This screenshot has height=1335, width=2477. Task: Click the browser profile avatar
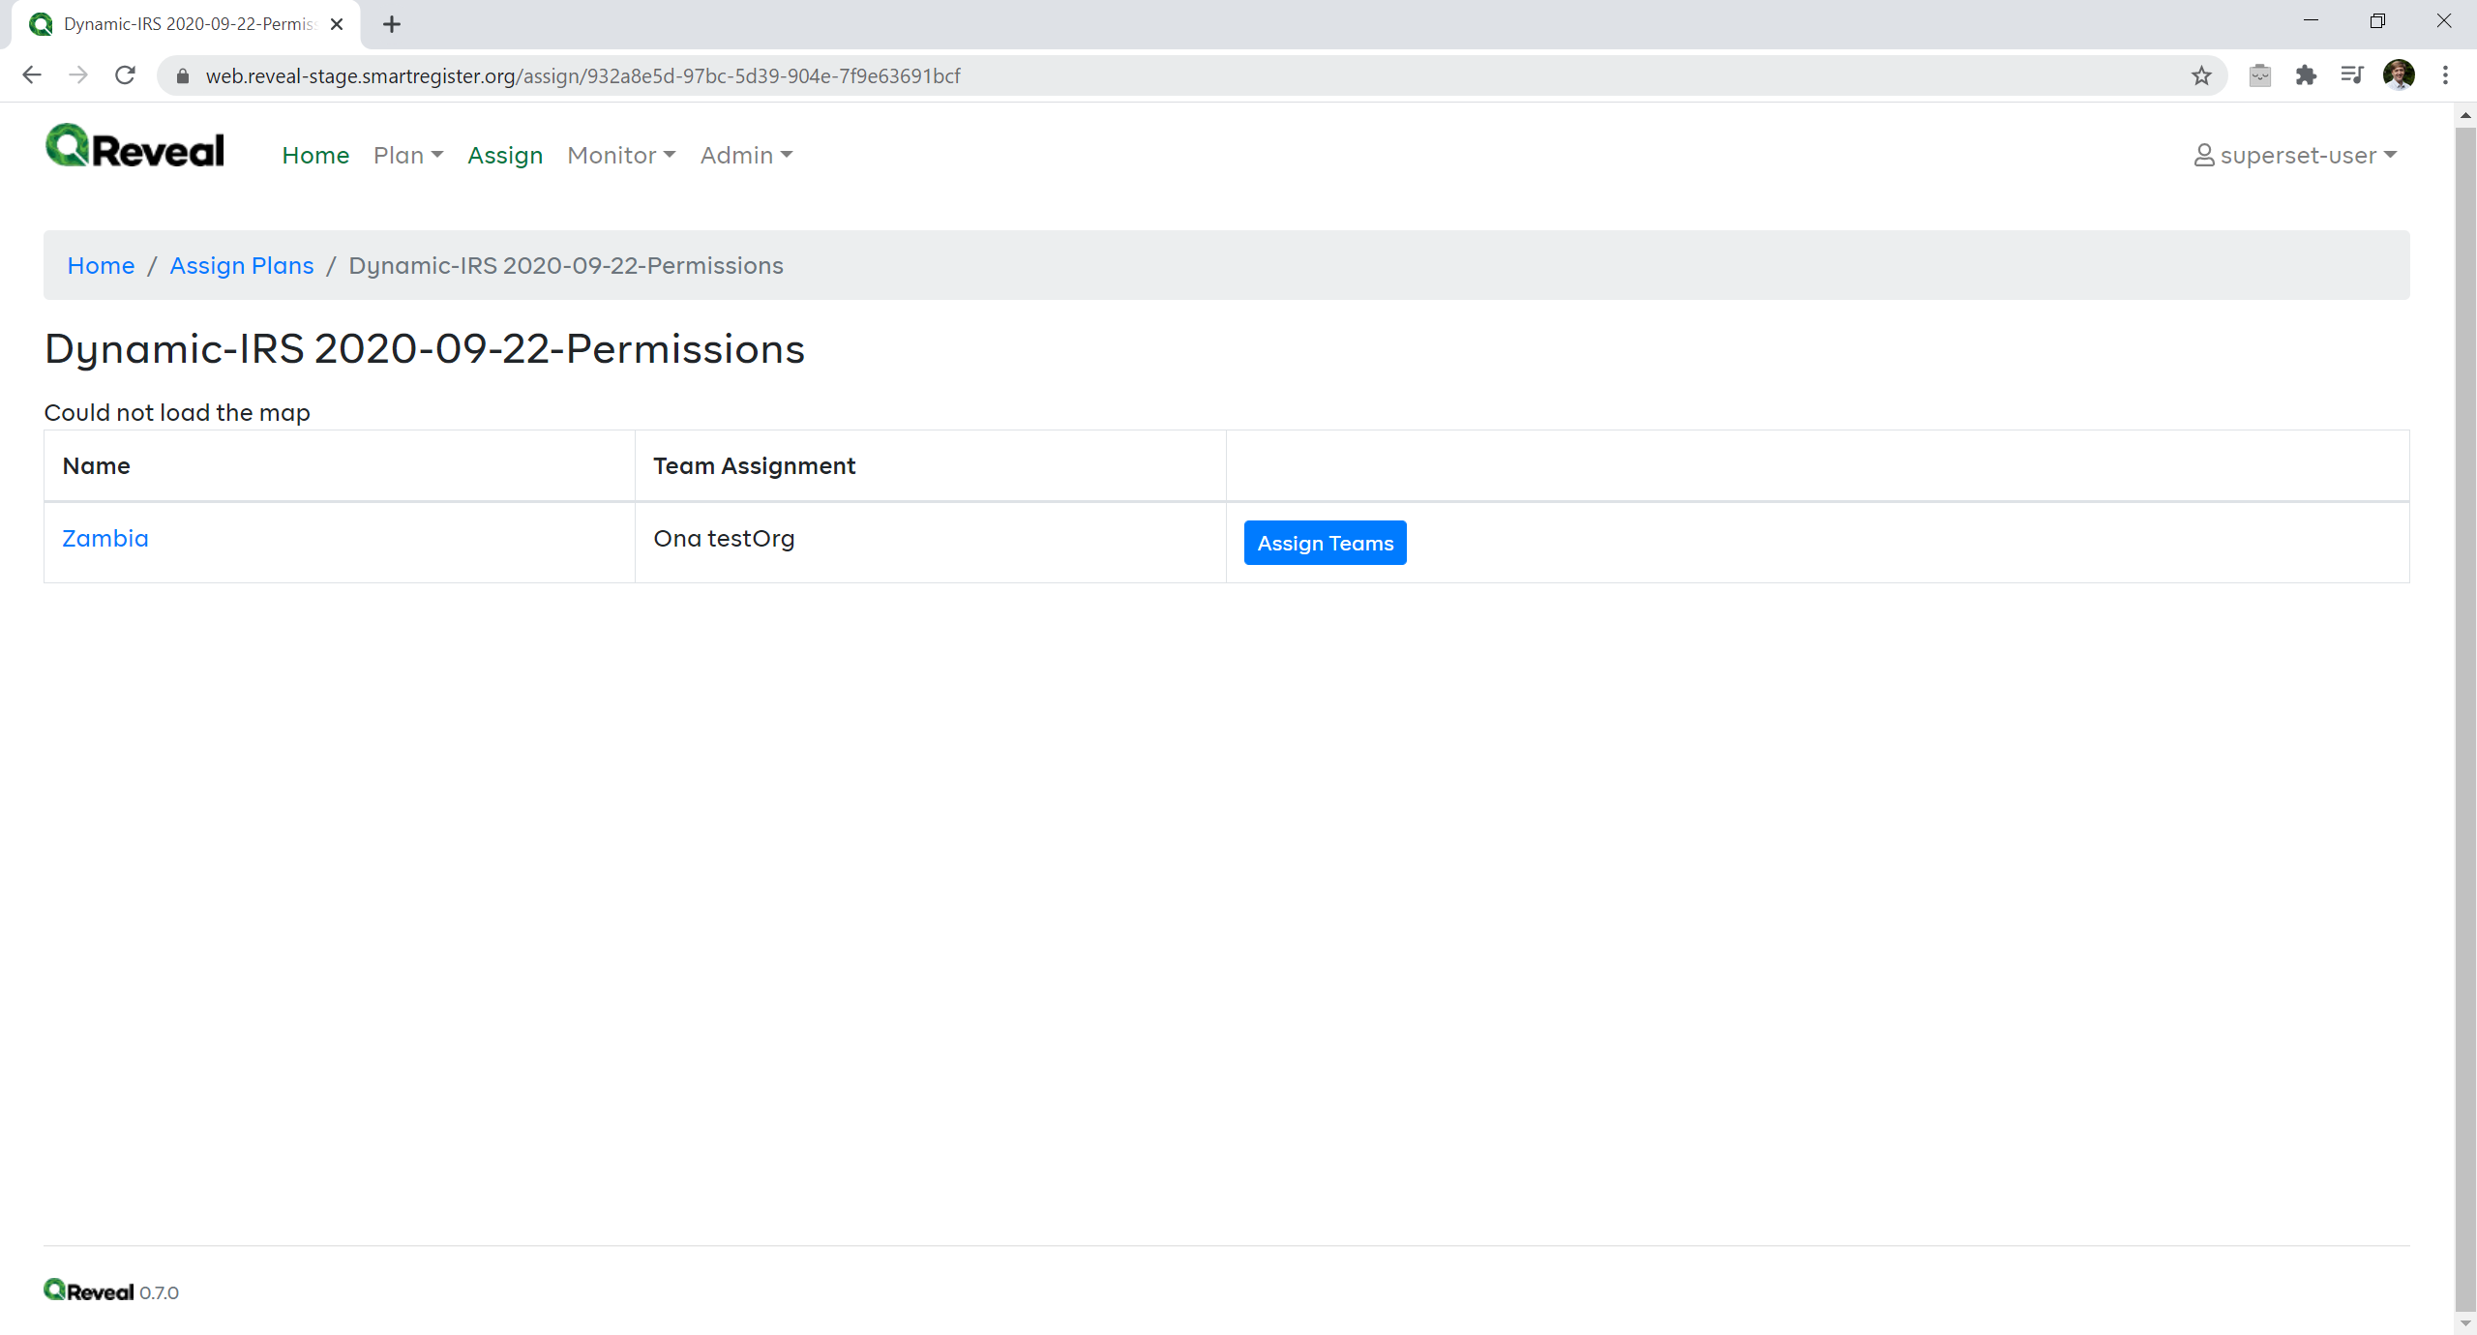pos(2399,74)
